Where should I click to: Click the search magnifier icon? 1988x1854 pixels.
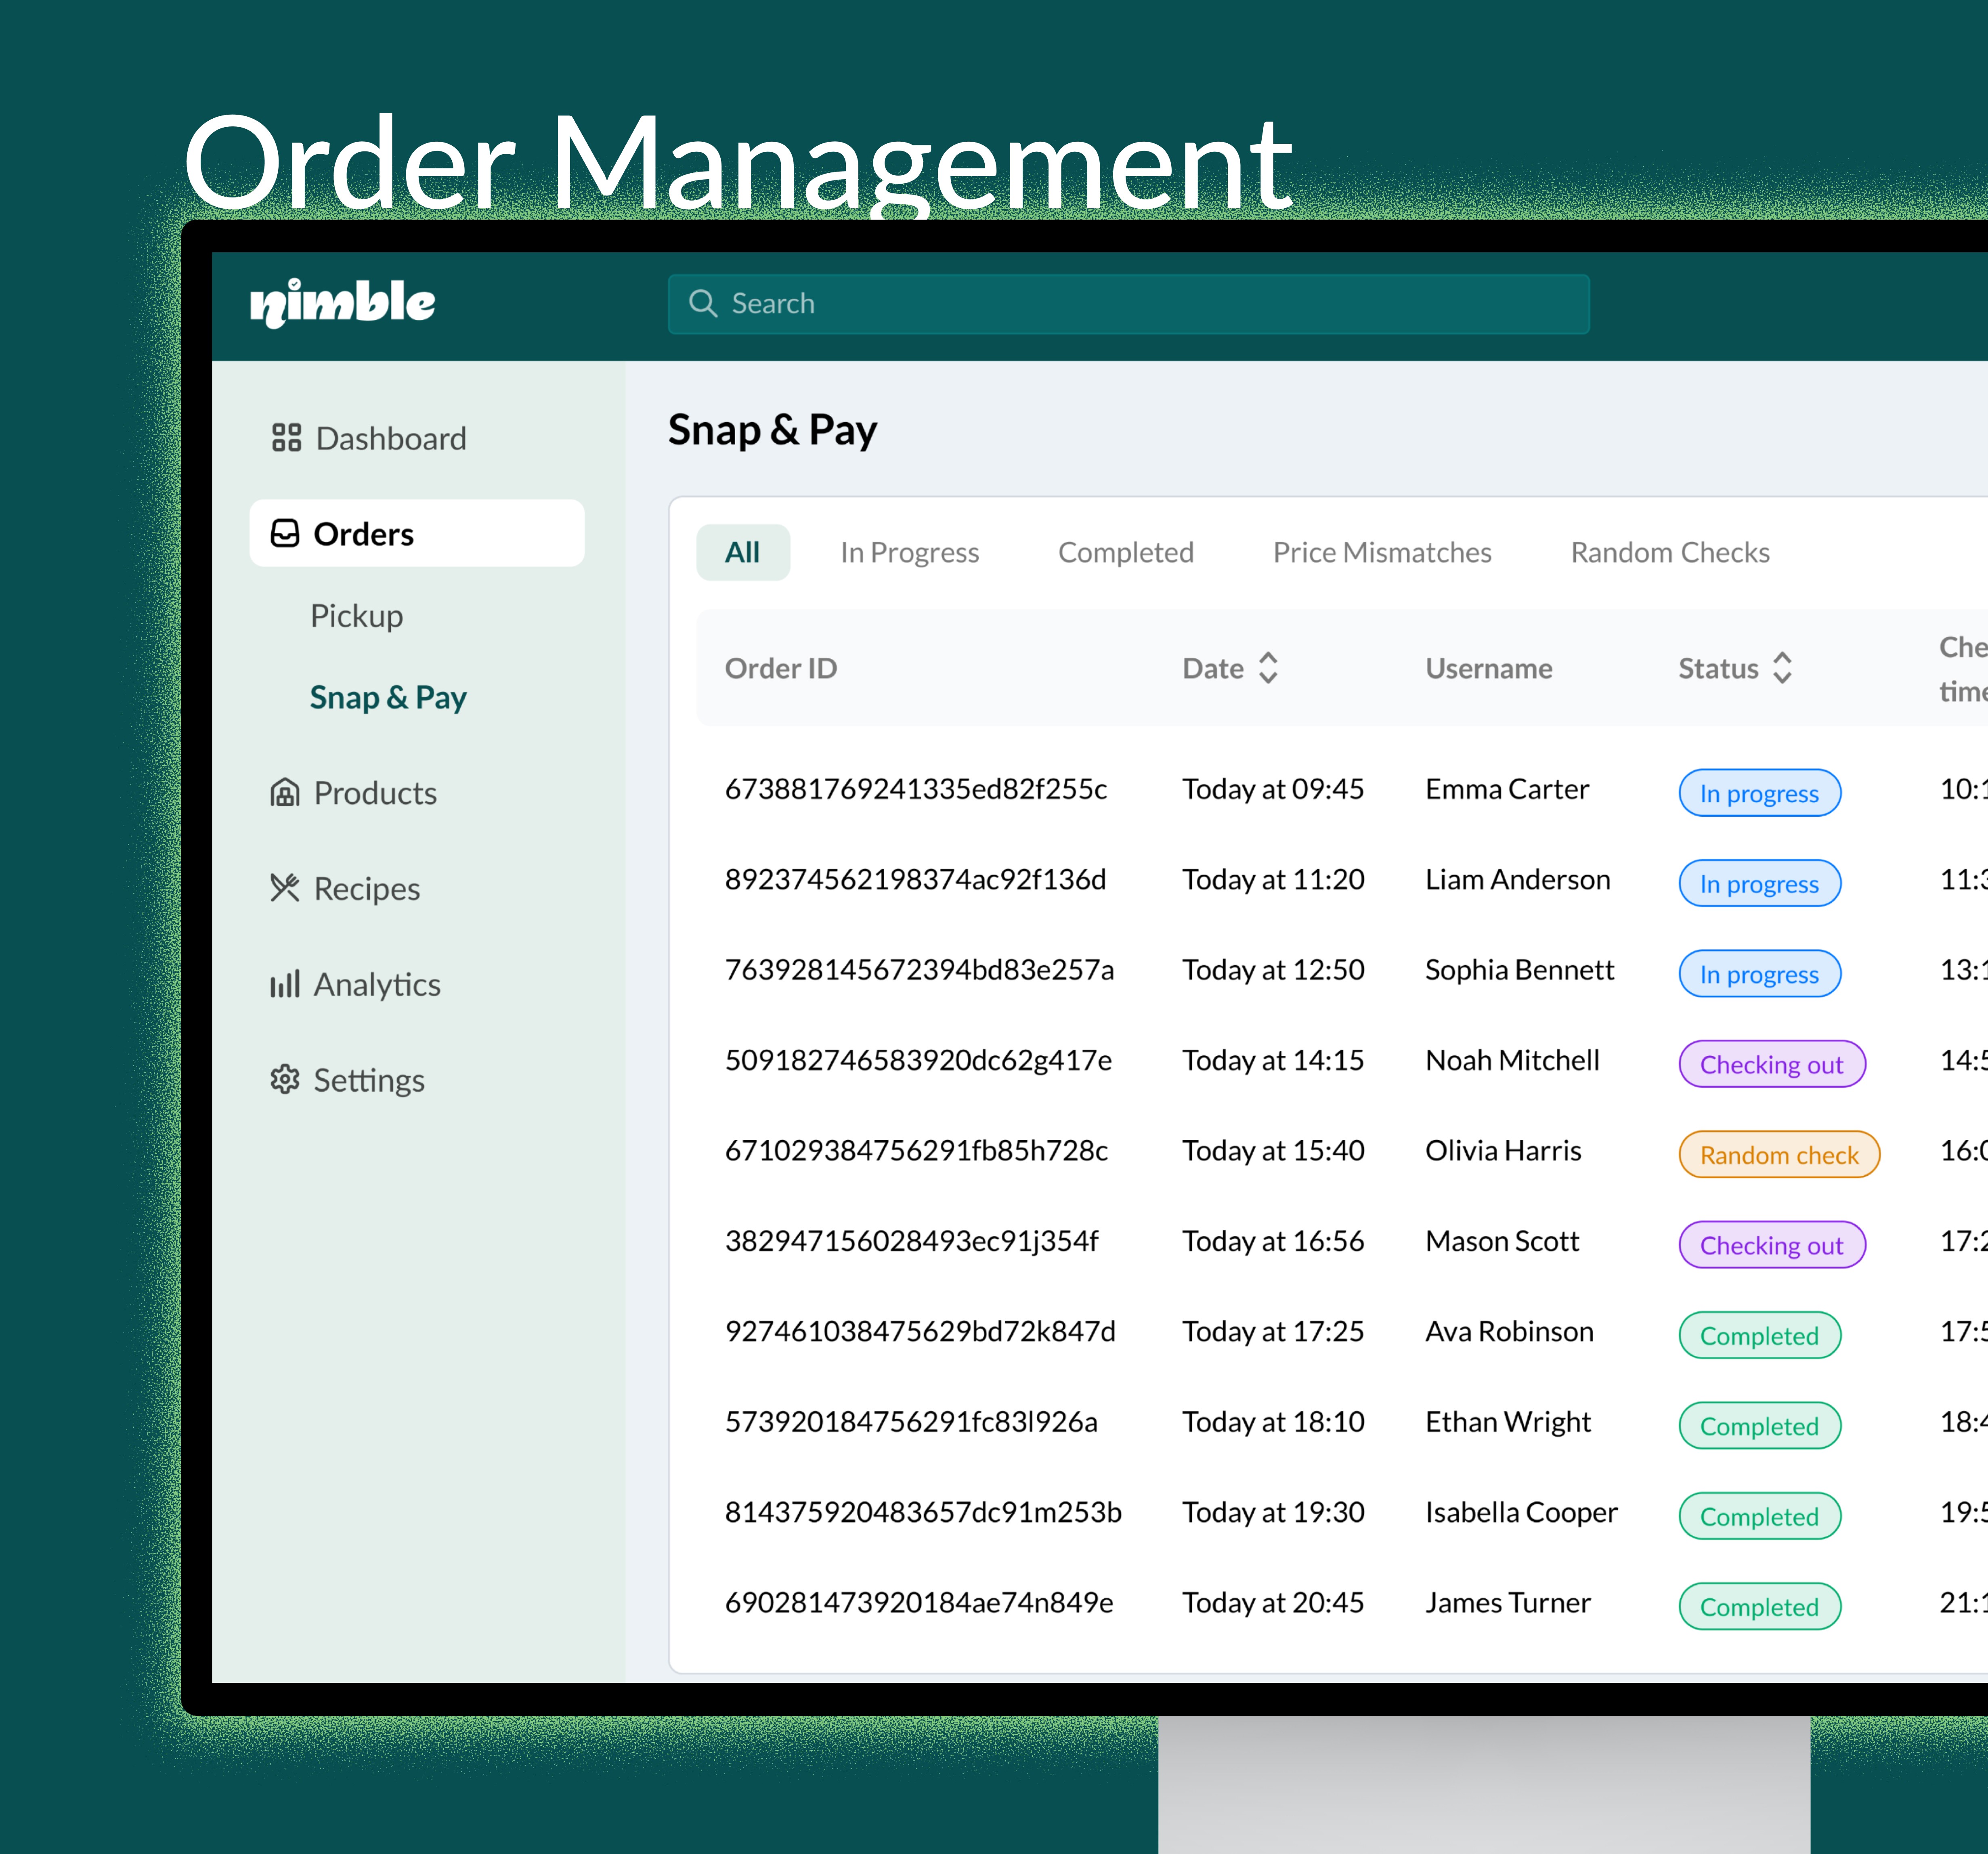703,303
